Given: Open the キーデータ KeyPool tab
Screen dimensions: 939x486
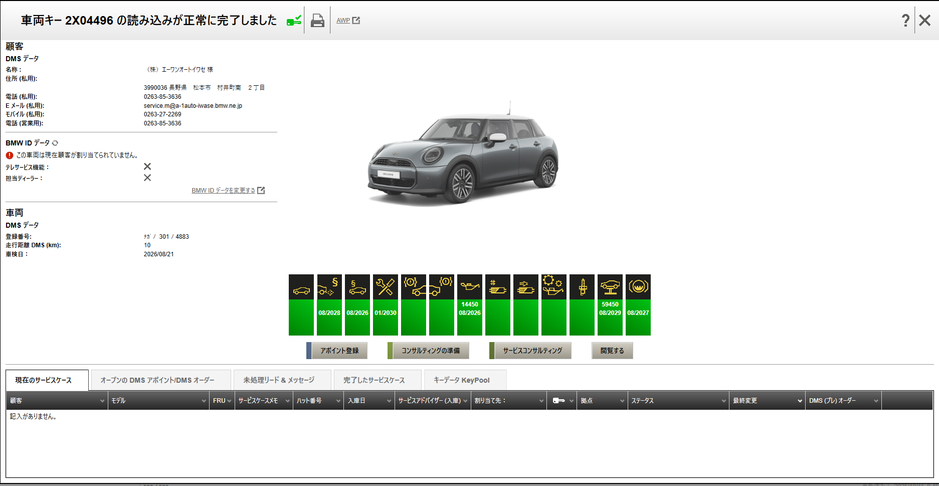Looking at the screenshot, I should click(x=461, y=380).
